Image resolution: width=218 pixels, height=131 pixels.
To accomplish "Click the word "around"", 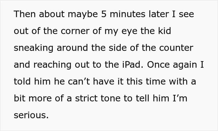I will coord(72,48).
